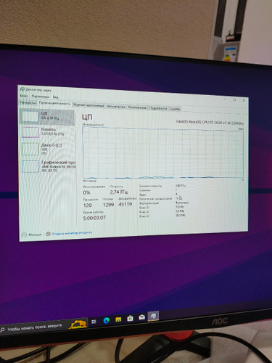Open Microsoft Store taskbar icon
Screen dimensions: 272x363
pos(130,318)
